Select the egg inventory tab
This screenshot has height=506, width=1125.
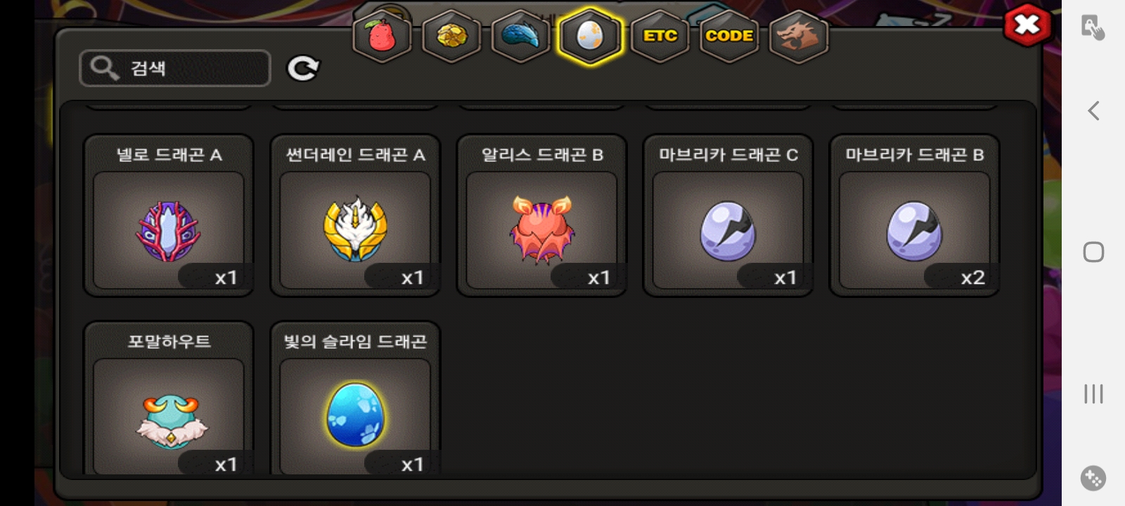point(590,36)
